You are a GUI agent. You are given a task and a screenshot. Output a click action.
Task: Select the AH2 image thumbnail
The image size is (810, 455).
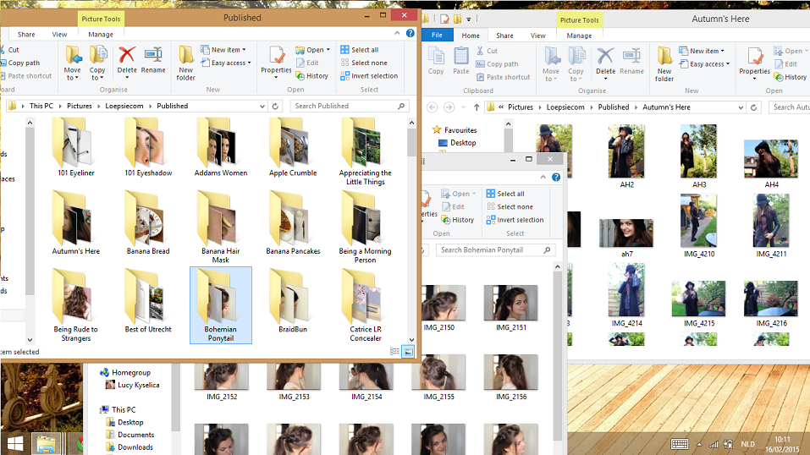[626, 156]
